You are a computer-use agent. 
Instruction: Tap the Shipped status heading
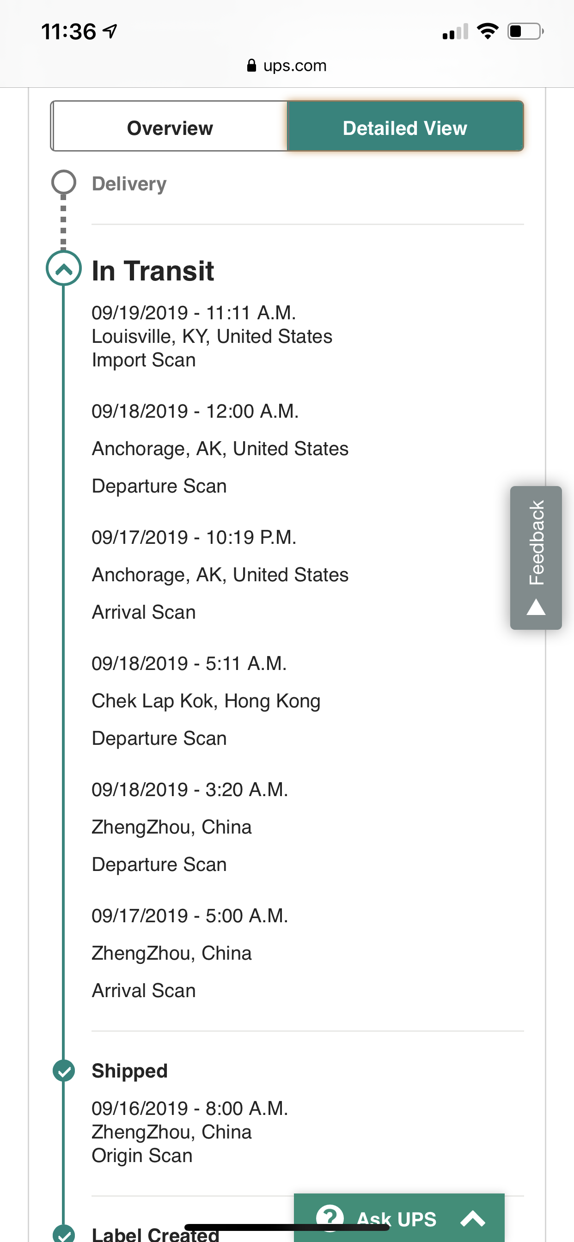(130, 1071)
